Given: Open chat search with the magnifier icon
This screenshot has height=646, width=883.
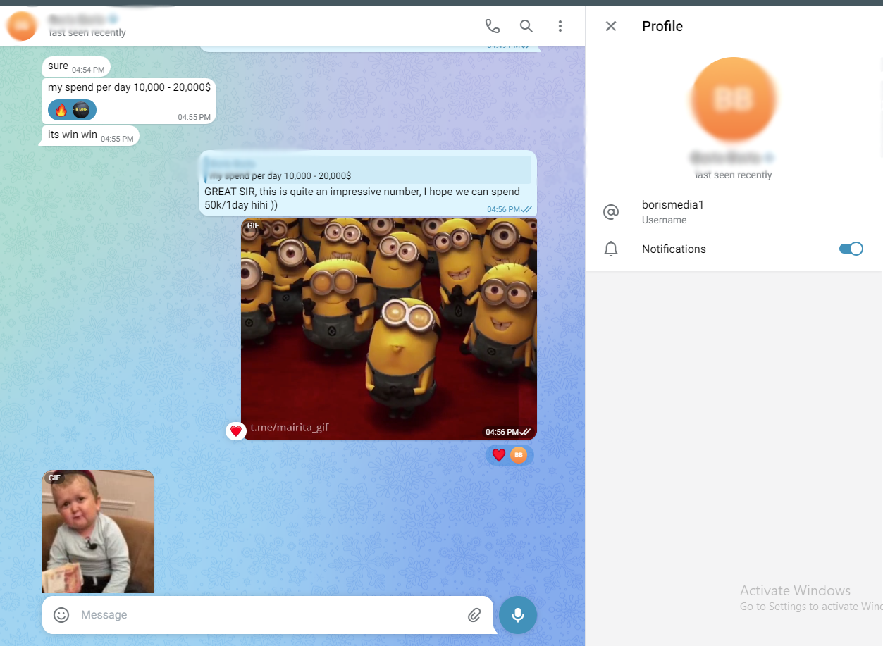Looking at the screenshot, I should click(x=526, y=26).
